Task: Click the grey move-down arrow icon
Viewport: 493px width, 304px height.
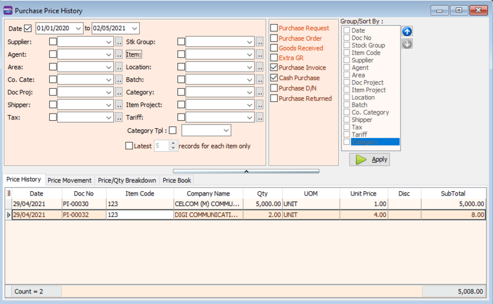Action: click(407, 44)
